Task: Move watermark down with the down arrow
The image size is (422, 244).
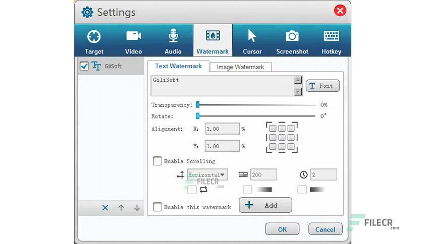Action: click(137, 208)
